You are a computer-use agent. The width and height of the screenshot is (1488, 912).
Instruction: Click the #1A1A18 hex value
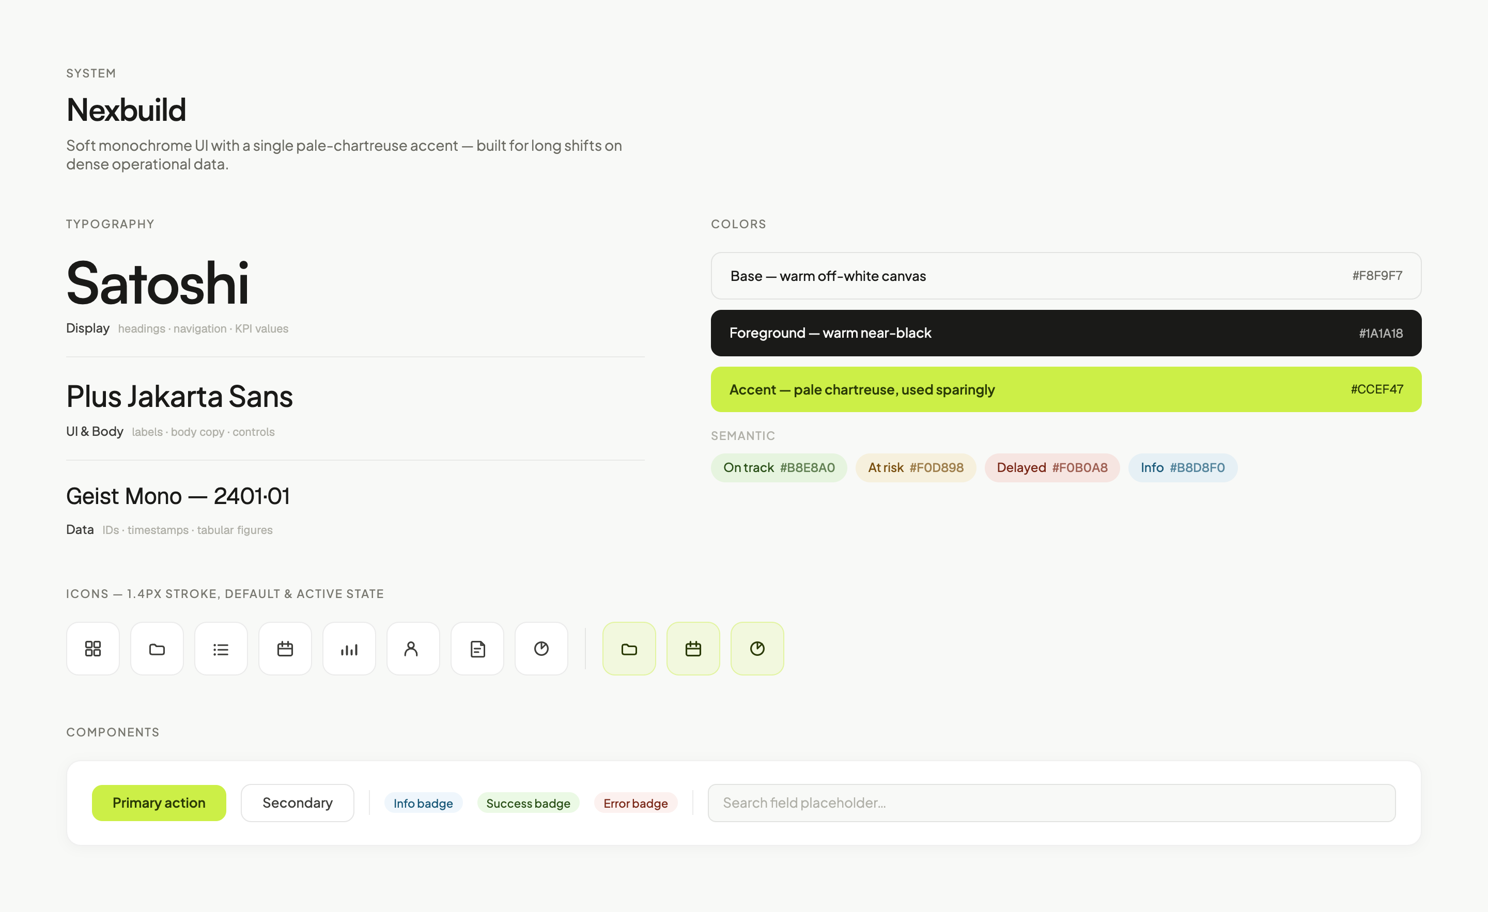pos(1381,333)
